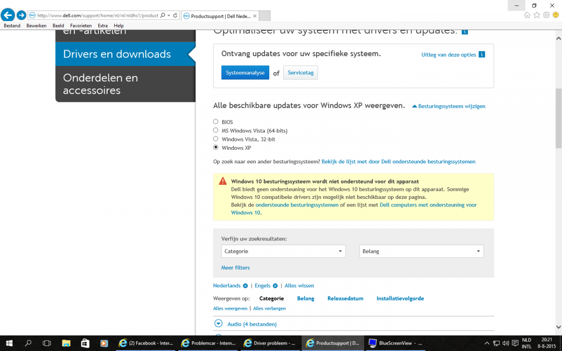Screen dimensions: 562x351
Task: Open Windows Store from taskbar
Action: point(85,343)
